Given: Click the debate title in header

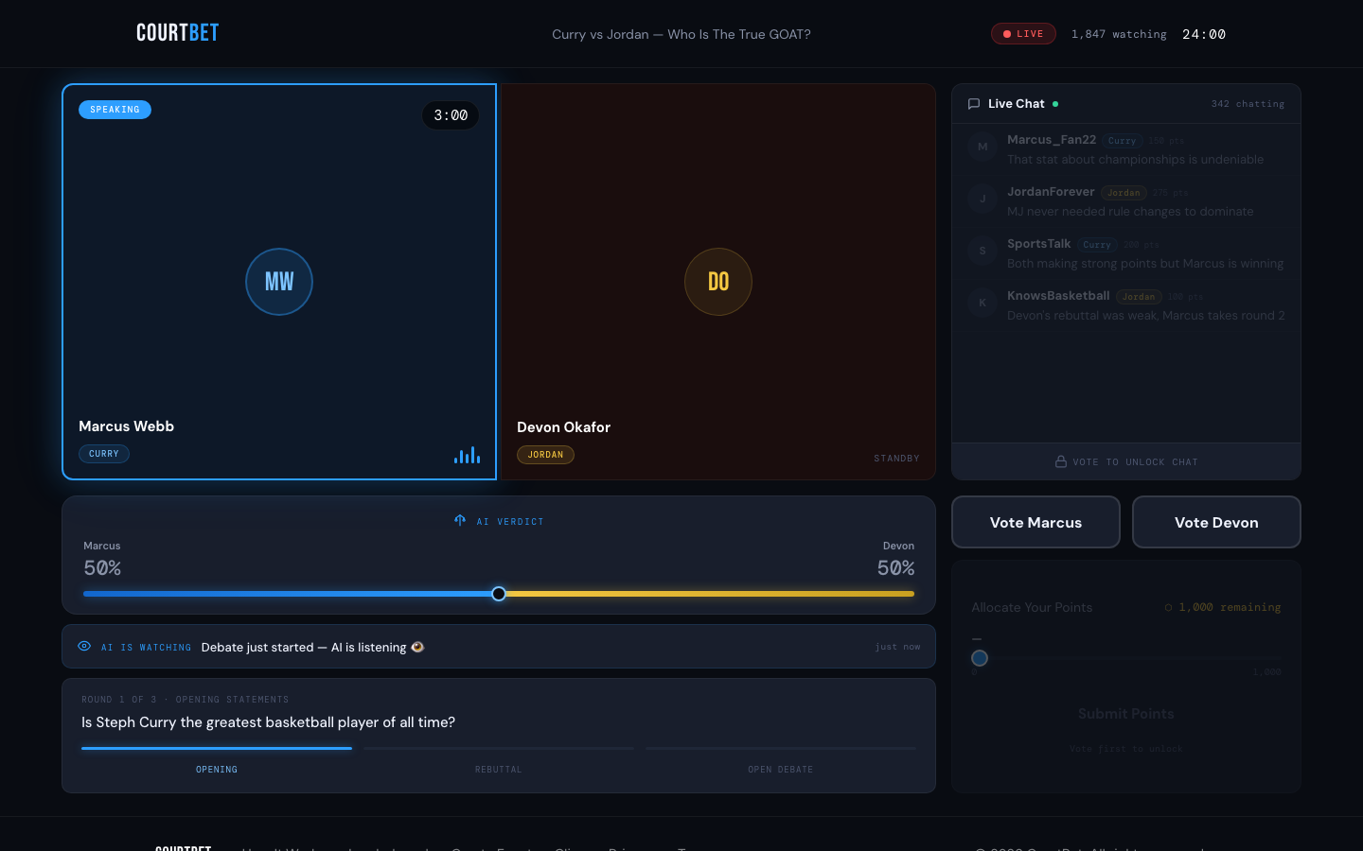Looking at the screenshot, I should point(681,34).
